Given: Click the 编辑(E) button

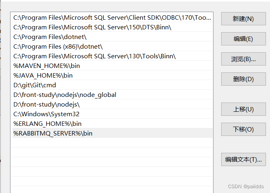Looking at the screenshot, I should [243, 39].
